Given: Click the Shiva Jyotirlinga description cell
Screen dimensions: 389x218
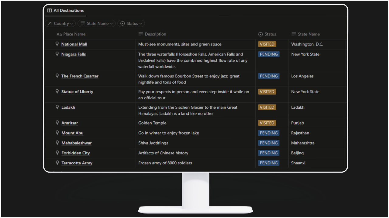Looking at the screenshot, I should coord(196,143).
